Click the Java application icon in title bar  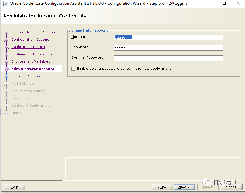[x=5, y=3]
